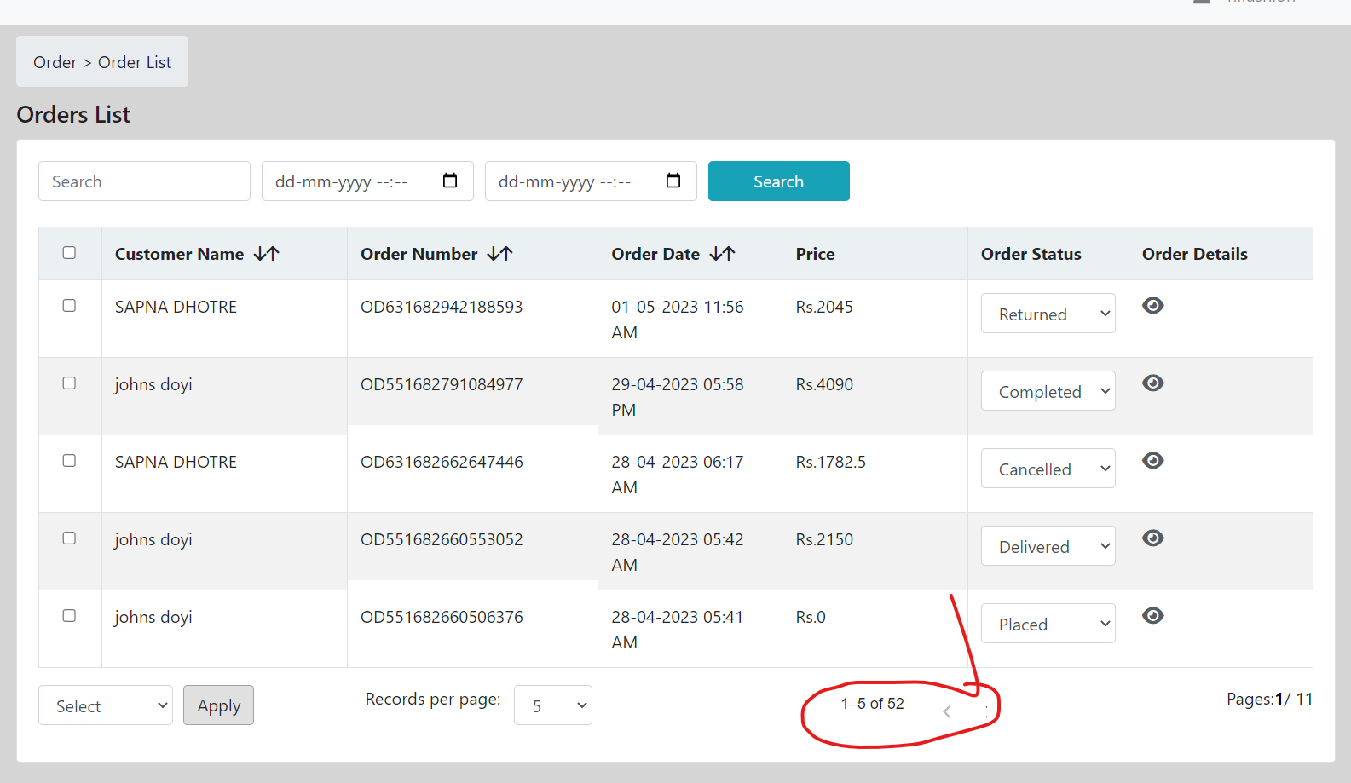Viewport: 1351px width, 783px height.
Task: Focus the Search text field
Action: [144, 181]
